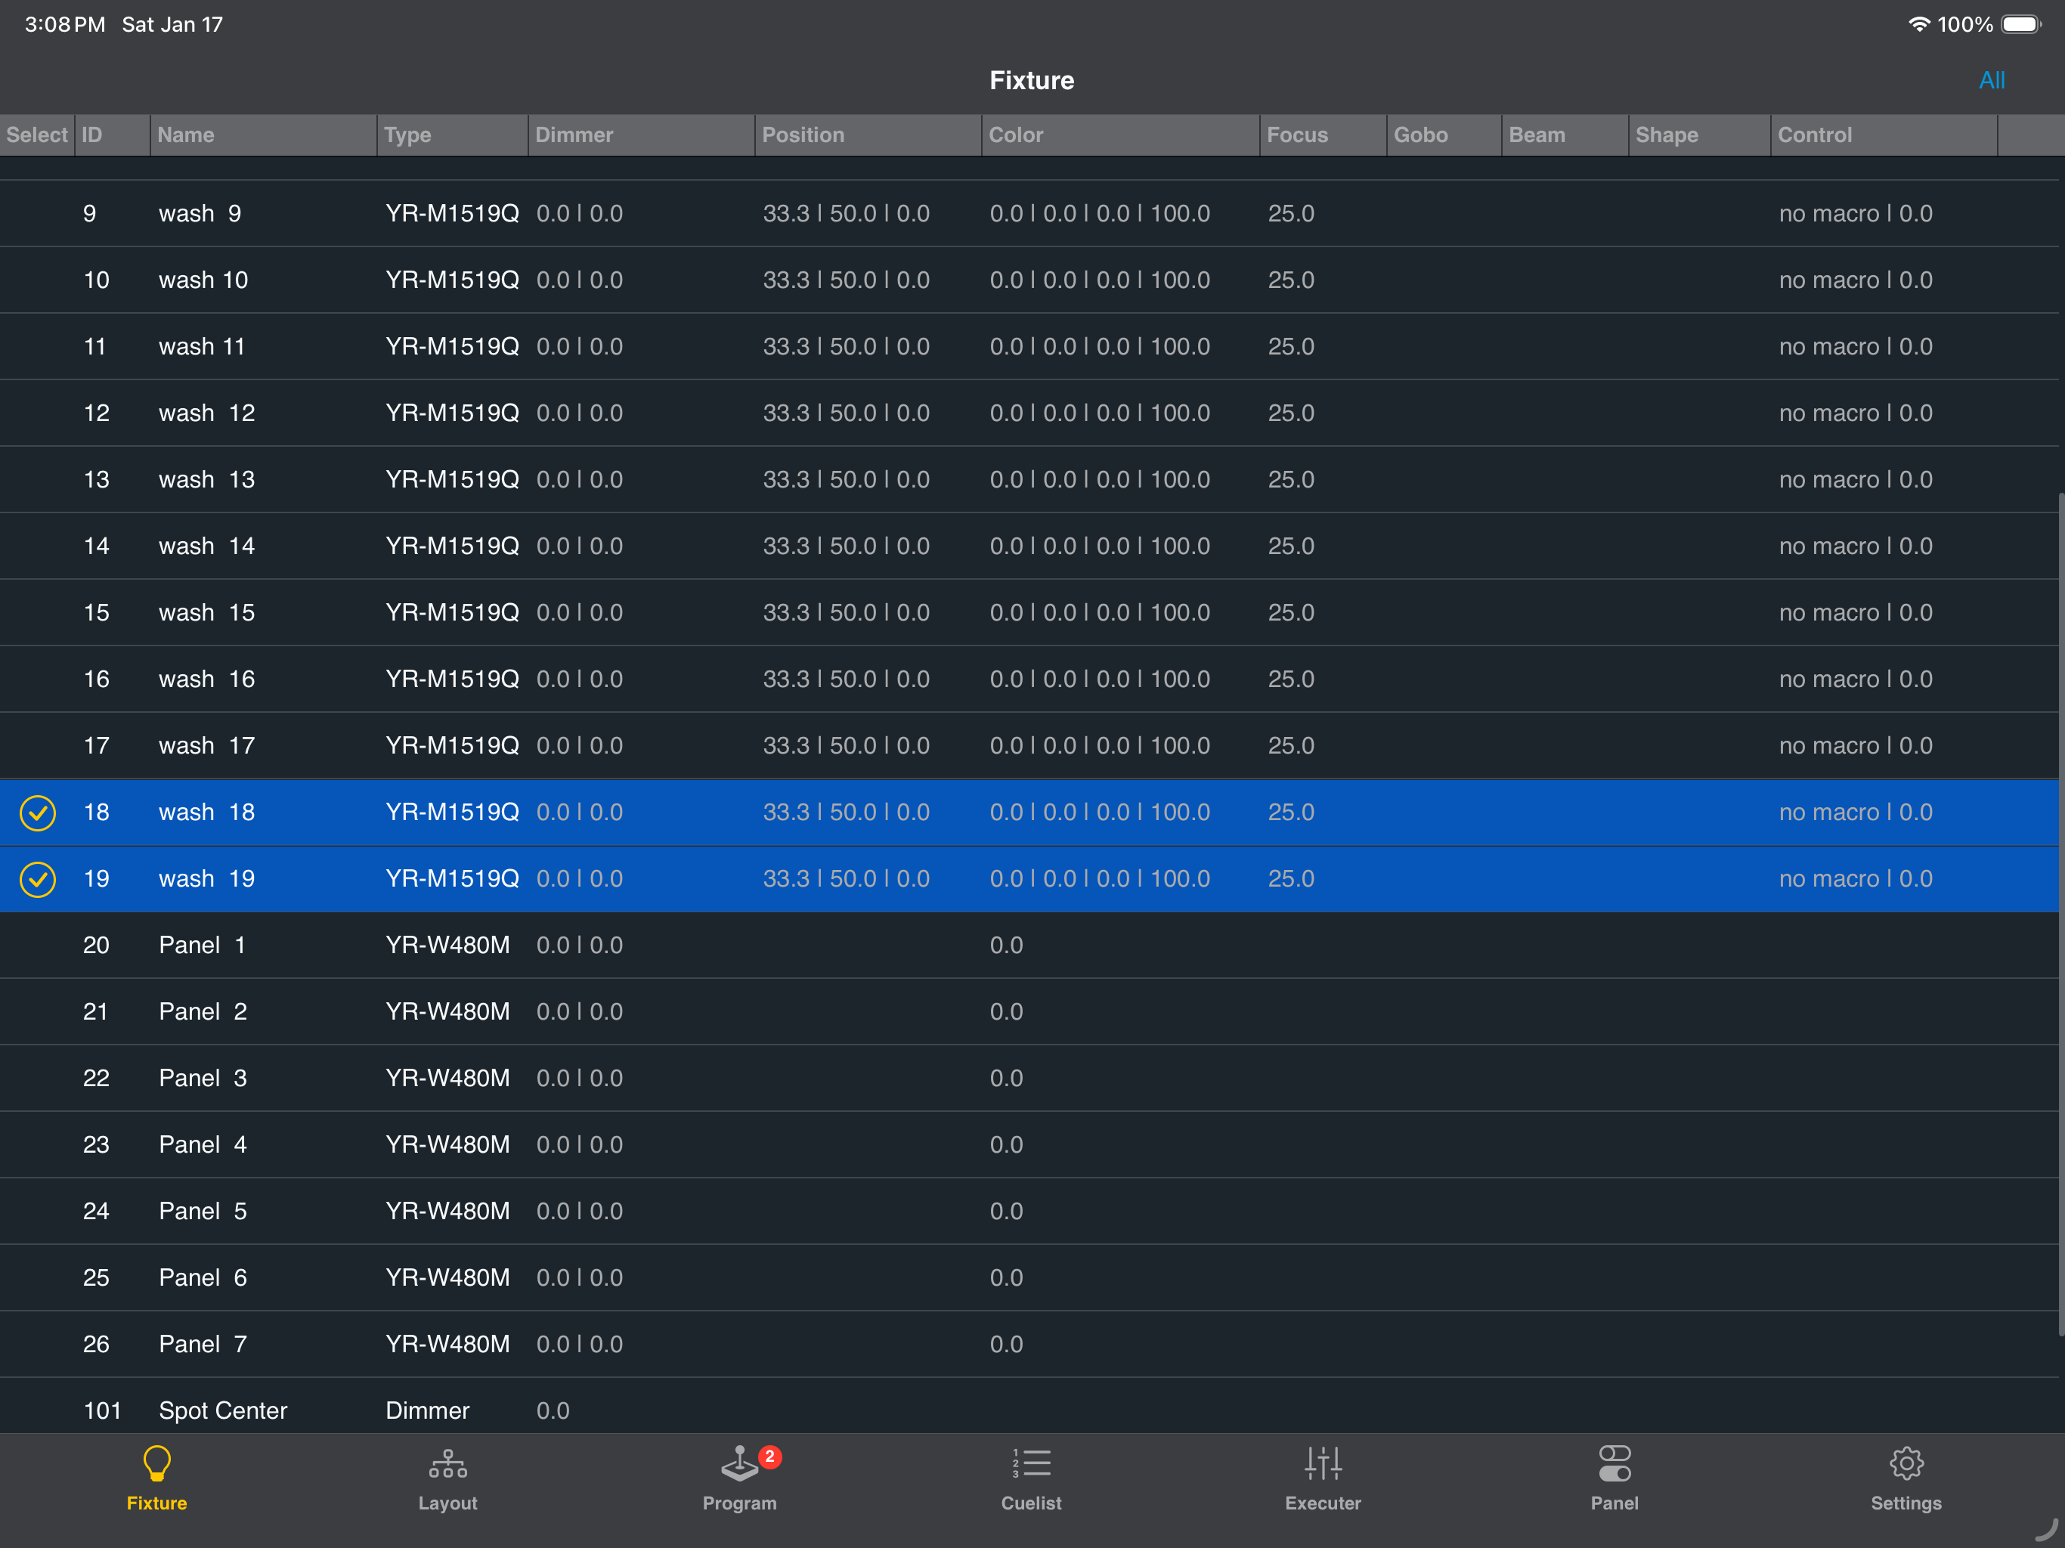Tap the Control value of wash 19

click(1855, 880)
